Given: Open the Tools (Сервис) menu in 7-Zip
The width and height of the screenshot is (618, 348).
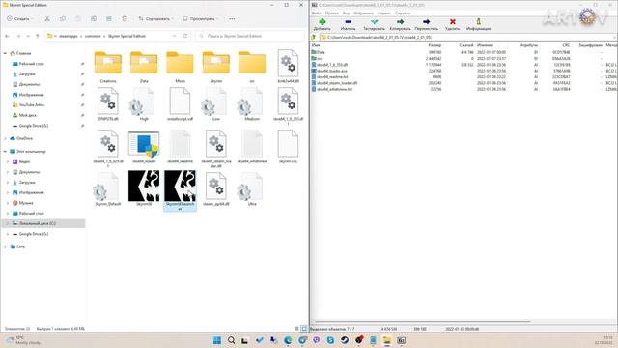Looking at the screenshot, I should [x=384, y=13].
